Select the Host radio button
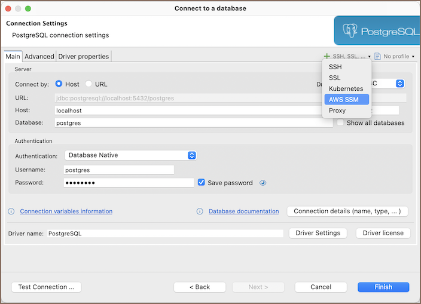 click(x=59, y=84)
